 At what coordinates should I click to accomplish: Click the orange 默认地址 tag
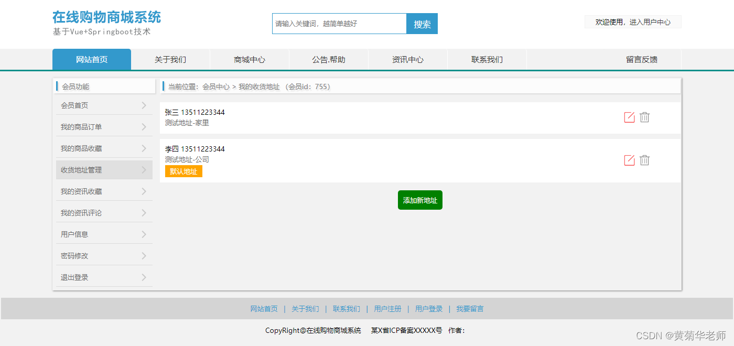[183, 171]
